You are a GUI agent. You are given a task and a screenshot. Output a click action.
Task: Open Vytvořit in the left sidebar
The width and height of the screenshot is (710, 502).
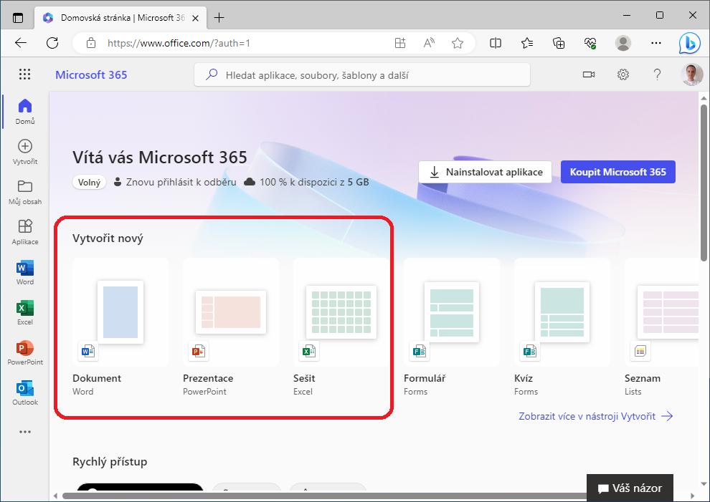(x=25, y=152)
